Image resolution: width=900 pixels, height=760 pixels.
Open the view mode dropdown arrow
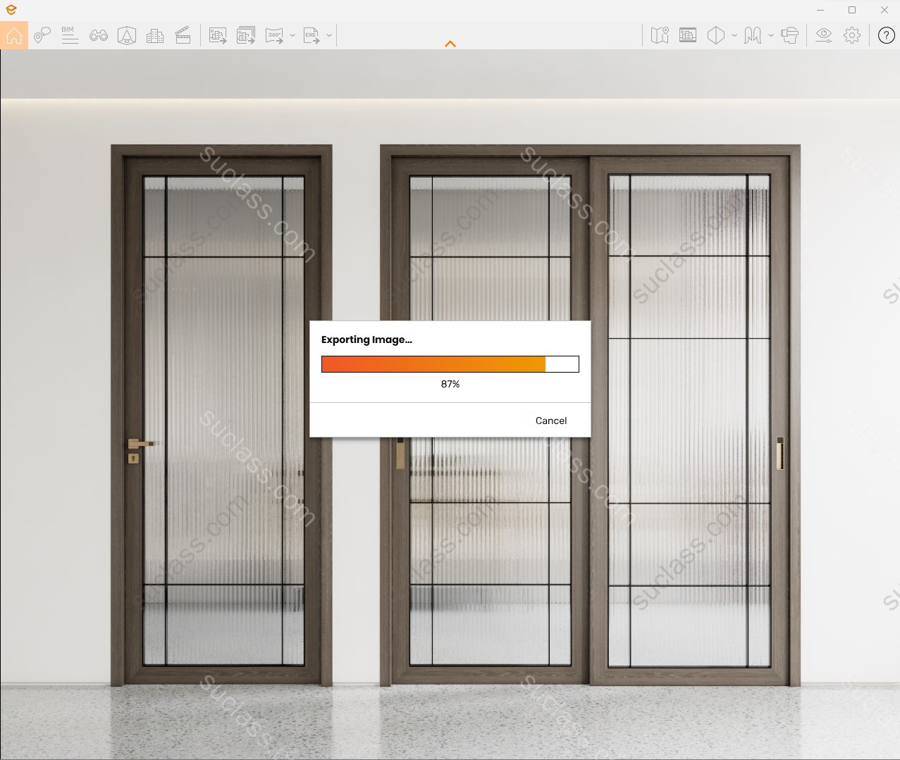(734, 35)
